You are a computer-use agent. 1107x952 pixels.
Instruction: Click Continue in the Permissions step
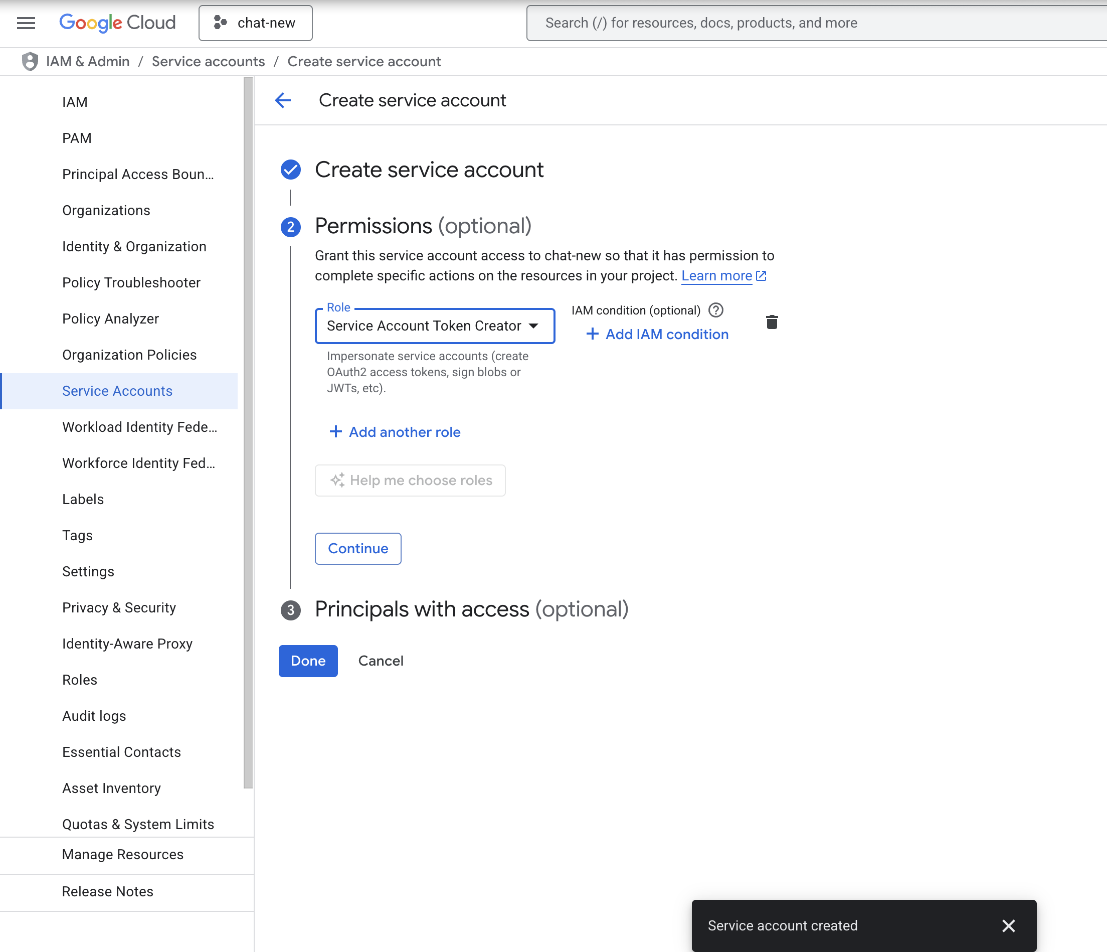pyautogui.click(x=357, y=548)
